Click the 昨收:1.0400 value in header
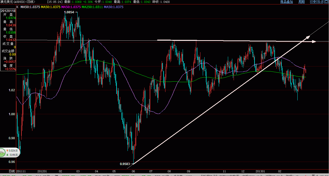The image size is (329, 176). click(x=161, y=2)
